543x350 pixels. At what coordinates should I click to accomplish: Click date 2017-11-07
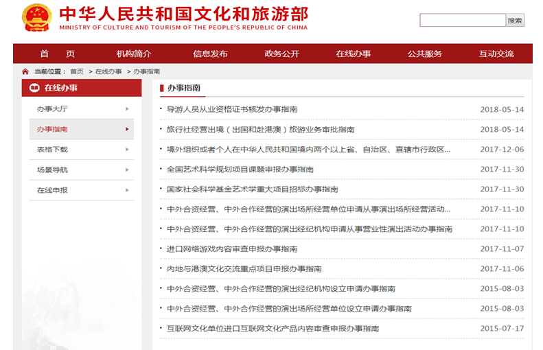coord(502,249)
